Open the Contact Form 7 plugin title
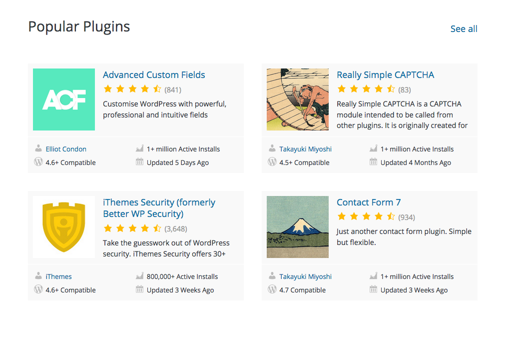 369,202
